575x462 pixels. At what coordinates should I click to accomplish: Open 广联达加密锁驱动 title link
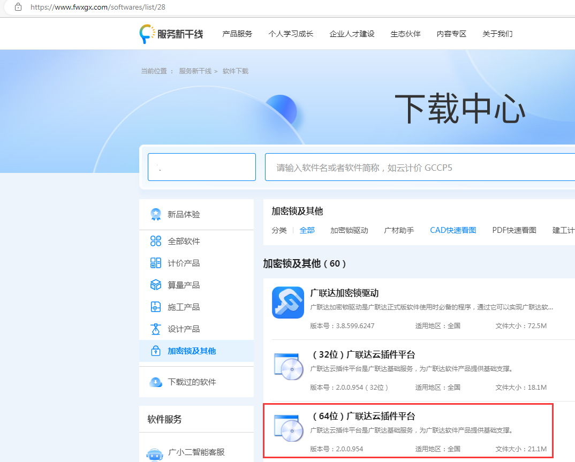coord(344,293)
